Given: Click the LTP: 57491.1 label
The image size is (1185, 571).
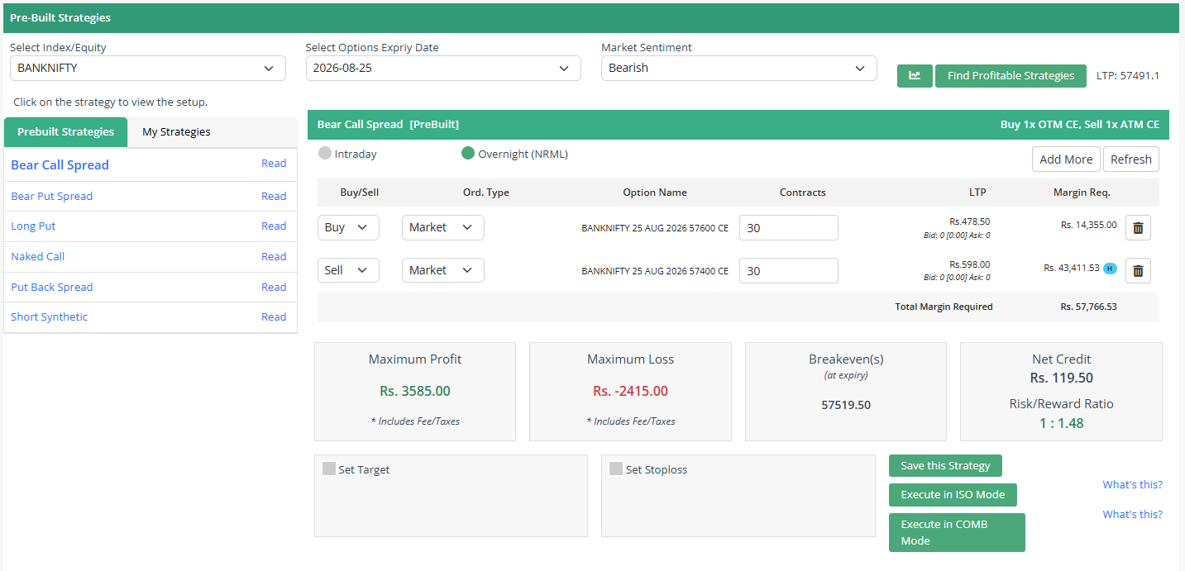Looking at the screenshot, I should tap(1128, 75).
